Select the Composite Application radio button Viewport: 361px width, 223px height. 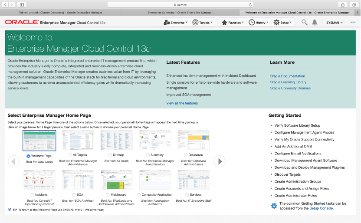coord(139,195)
